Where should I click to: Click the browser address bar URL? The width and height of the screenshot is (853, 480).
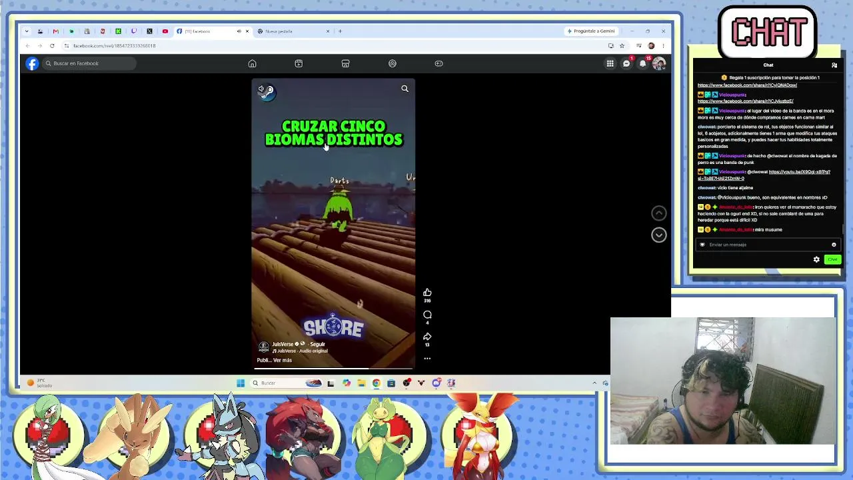point(114,46)
